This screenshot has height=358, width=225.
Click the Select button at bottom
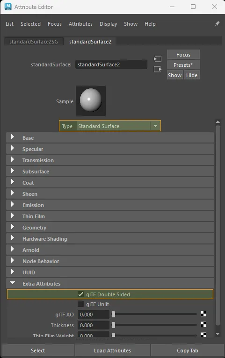click(x=38, y=351)
